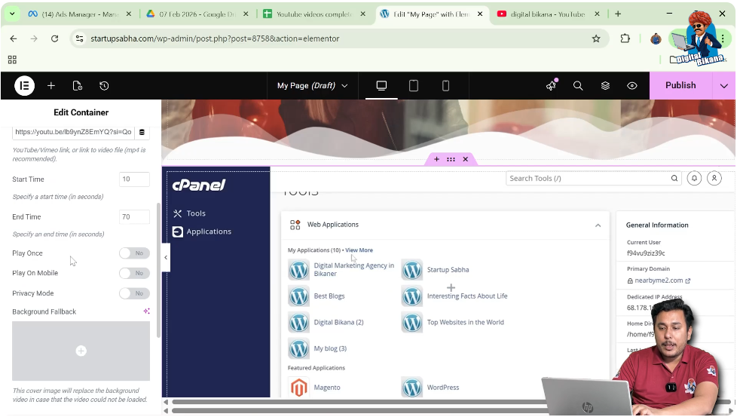Open the Publish options dropdown arrow
Image resolution: width=737 pixels, height=417 pixels.
pos(724,86)
